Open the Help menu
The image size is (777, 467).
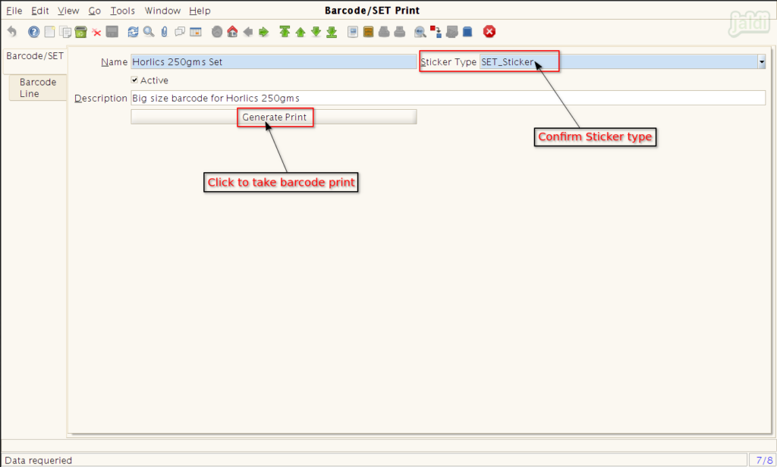tap(200, 11)
